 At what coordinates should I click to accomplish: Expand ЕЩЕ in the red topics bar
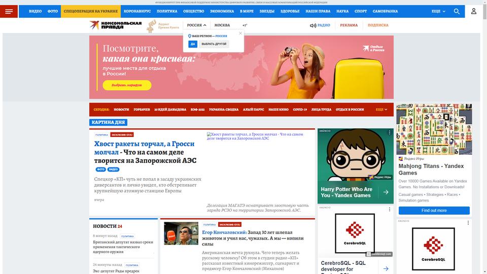tap(381, 110)
